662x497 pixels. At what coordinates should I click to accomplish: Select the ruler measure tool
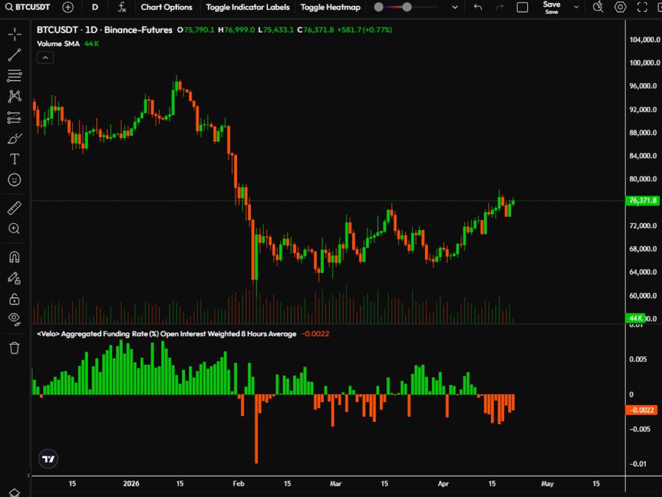(14, 208)
